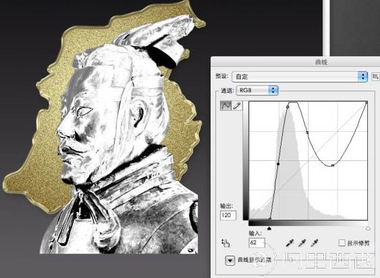Click the 输出 output value field
This screenshot has width=380, height=278.
pos(228,215)
